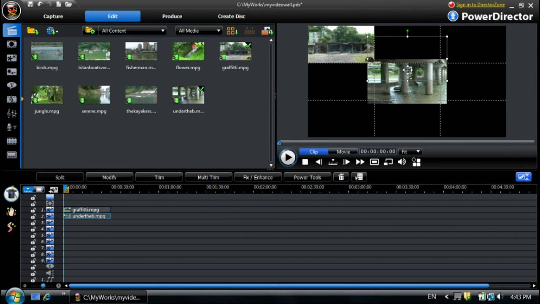Click the Multi Trim button
The image size is (540, 304).
click(x=208, y=177)
